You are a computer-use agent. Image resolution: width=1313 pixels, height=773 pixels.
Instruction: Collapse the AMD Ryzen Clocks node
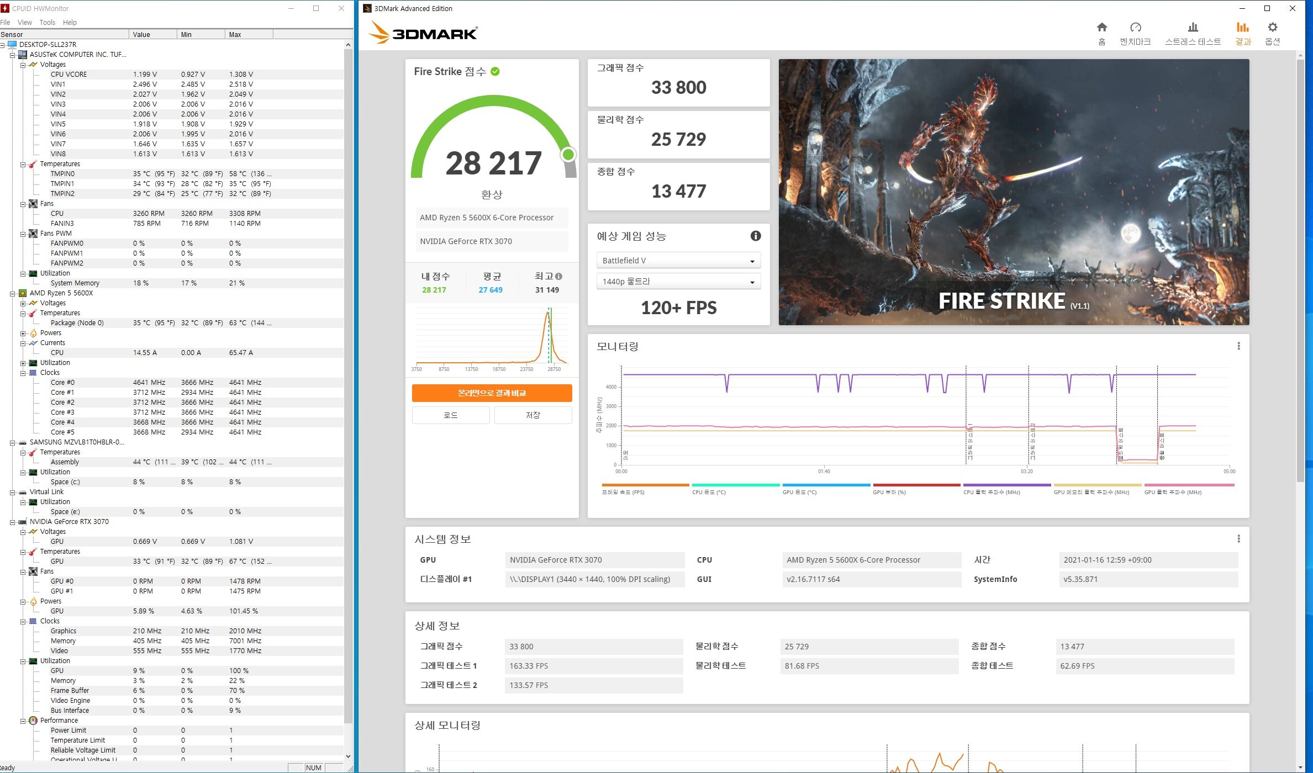tap(23, 373)
